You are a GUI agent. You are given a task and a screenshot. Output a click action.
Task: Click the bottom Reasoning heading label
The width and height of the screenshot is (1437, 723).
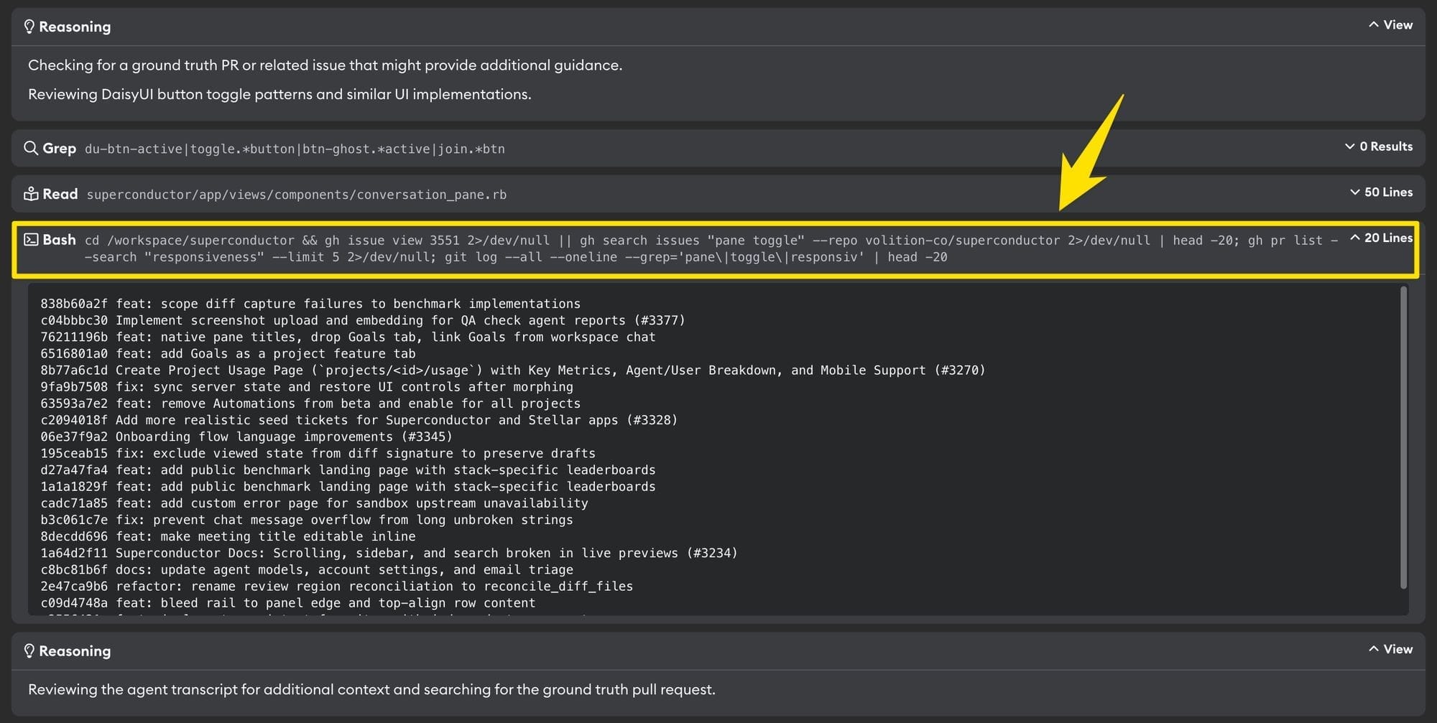[75, 650]
